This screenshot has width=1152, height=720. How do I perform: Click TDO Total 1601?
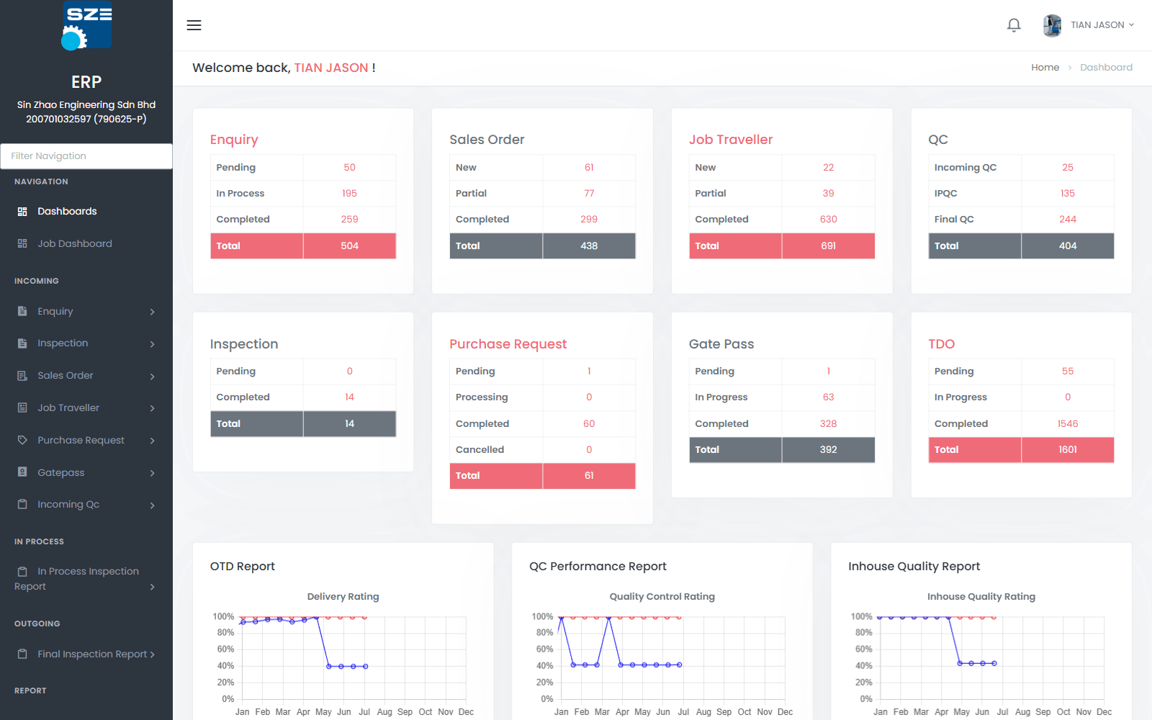(x=1068, y=449)
